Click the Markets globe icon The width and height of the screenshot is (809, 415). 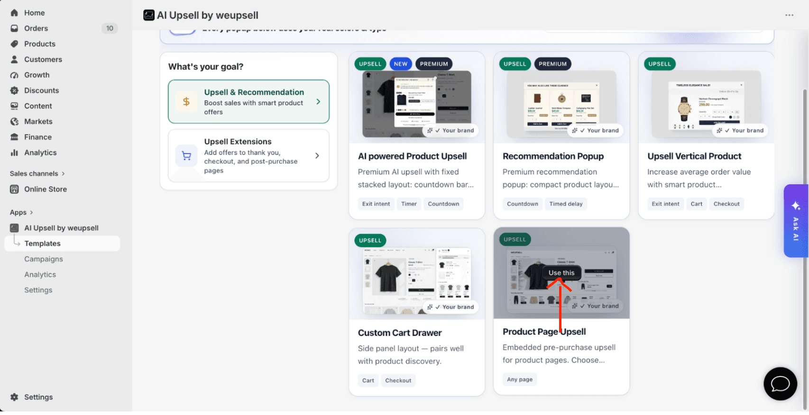(x=14, y=122)
